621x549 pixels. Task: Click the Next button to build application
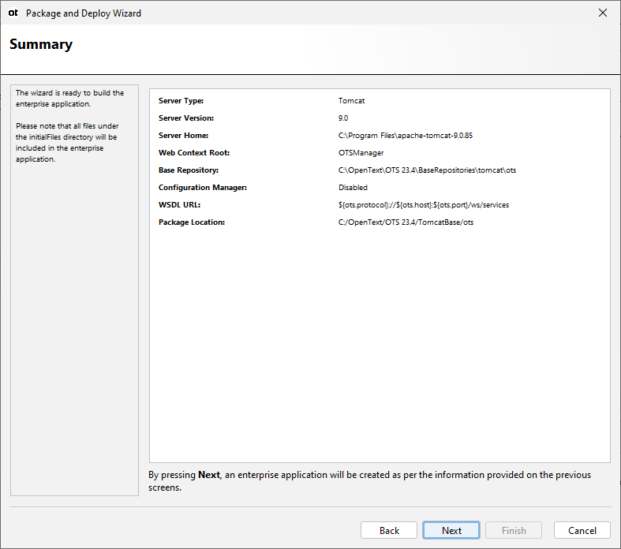tap(451, 530)
